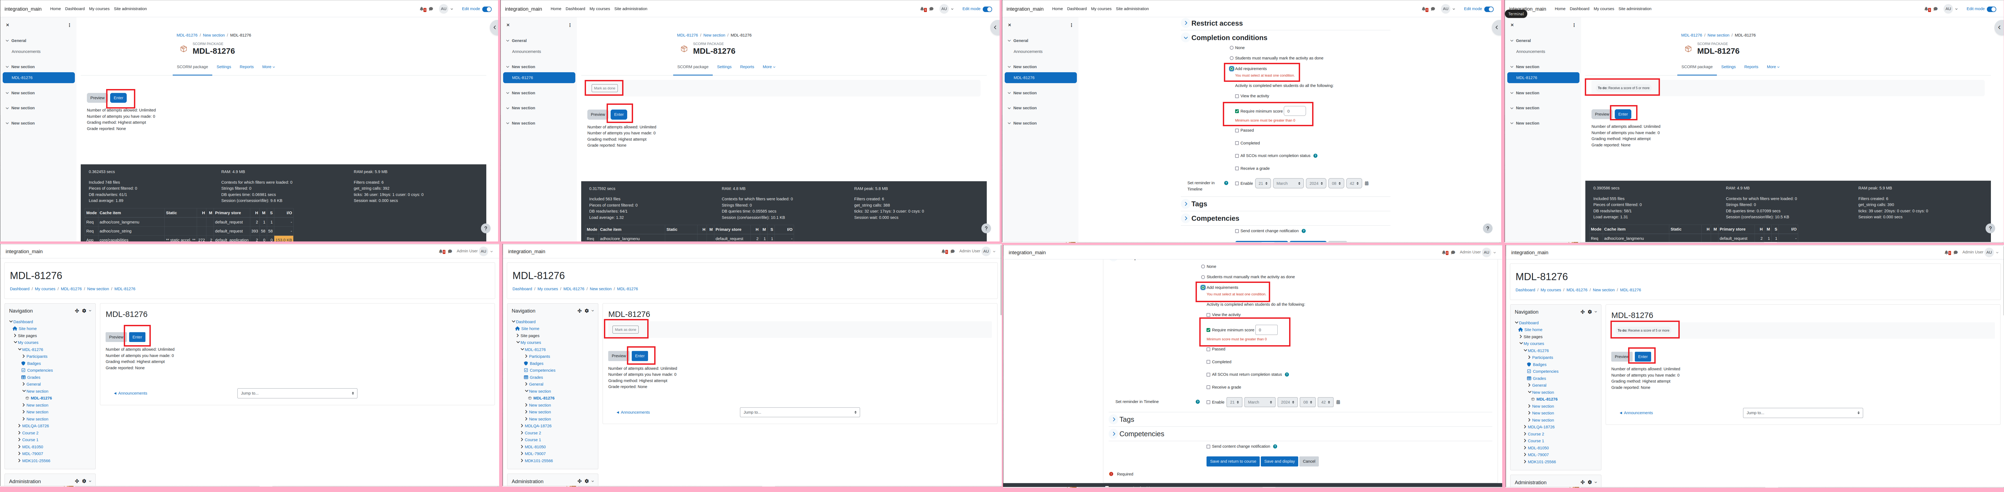Screen dimensions: 2004x492
Task: Click Competencies checkmark icon in bottom-left panel
Action: pos(23,371)
